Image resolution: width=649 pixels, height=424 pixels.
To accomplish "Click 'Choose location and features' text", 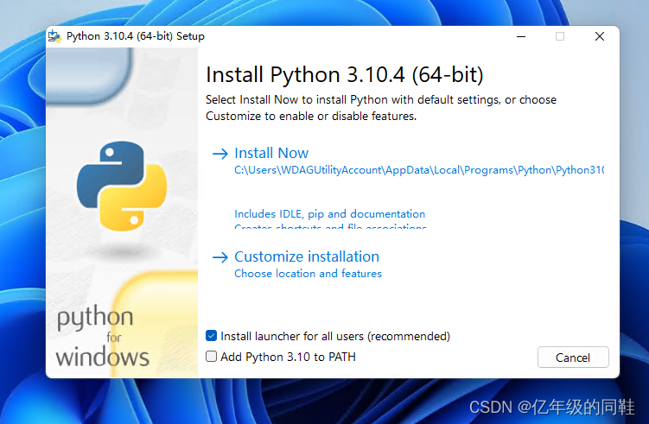I will (308, 274).
